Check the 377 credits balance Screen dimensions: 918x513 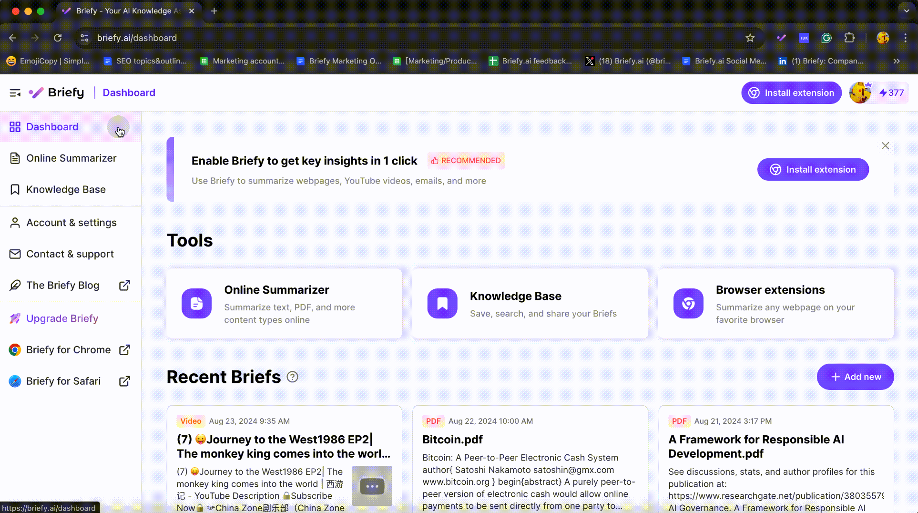pos(892,92)
